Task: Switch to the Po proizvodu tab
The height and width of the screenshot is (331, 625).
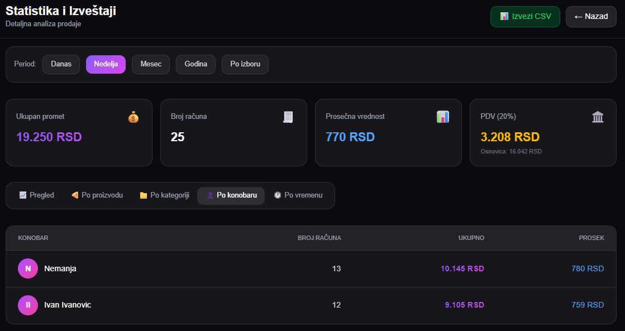Action: click(x=97, y=195)
